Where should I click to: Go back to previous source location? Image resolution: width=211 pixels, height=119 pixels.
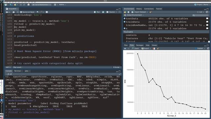click(7, 12)
